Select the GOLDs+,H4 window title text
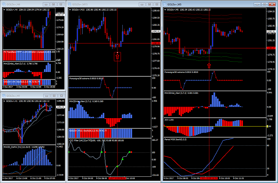 coord(13,4)
